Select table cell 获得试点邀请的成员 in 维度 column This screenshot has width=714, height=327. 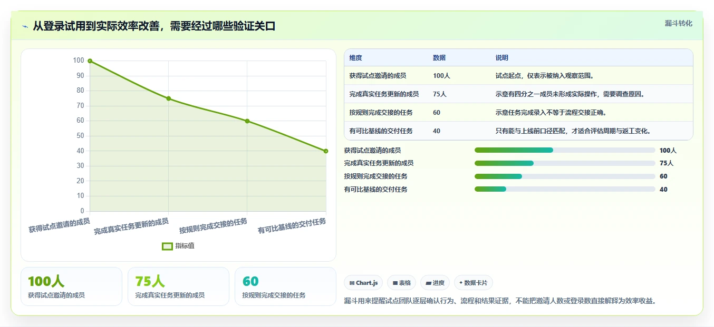[x=378, y=76]
